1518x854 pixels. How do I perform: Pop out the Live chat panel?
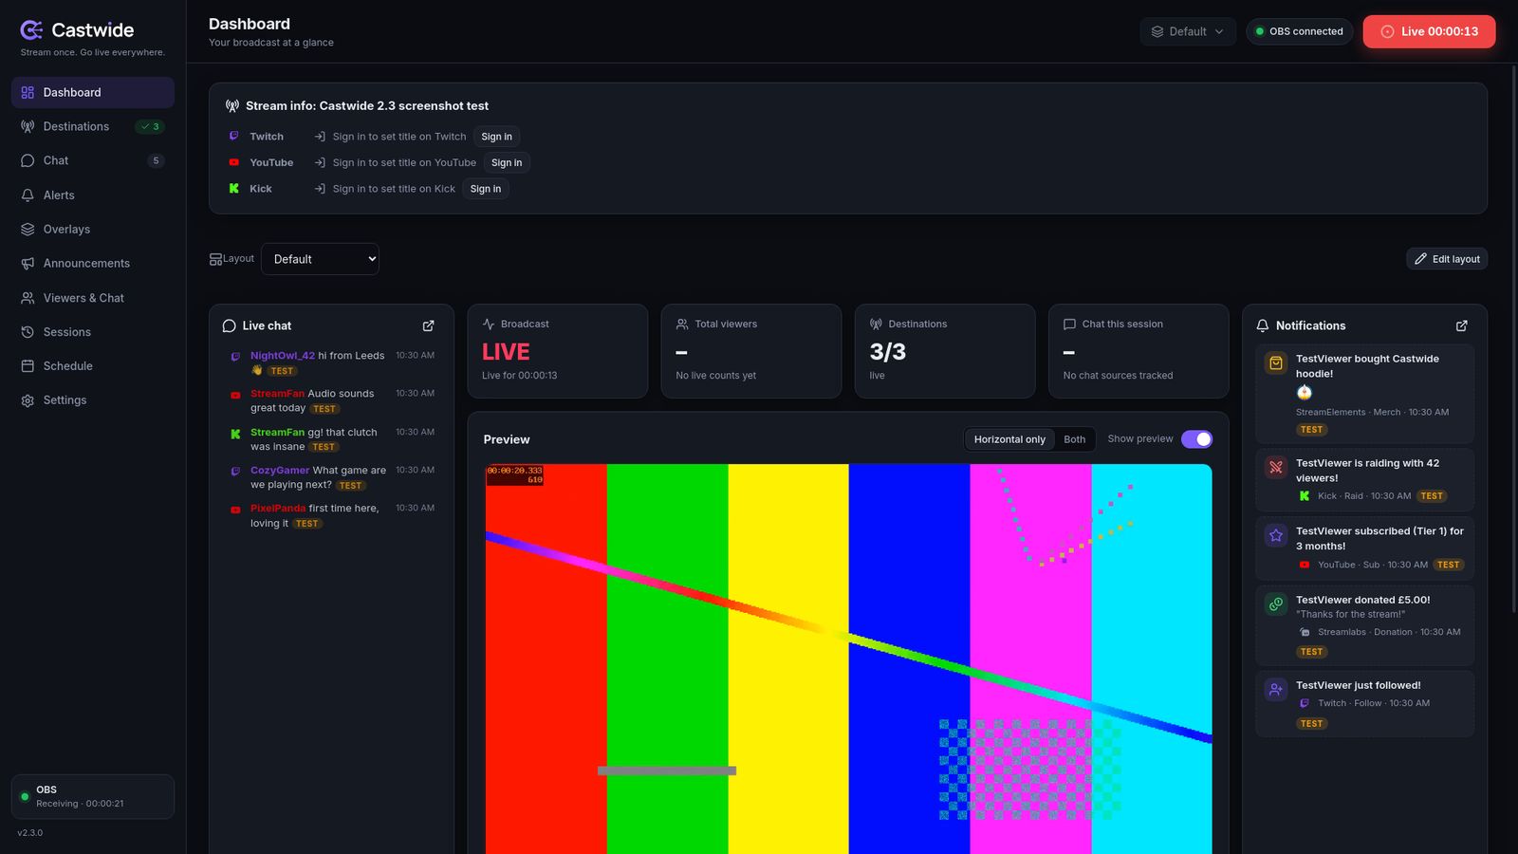click(428, 325)
